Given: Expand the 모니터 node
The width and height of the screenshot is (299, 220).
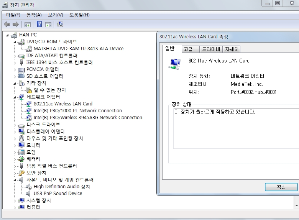Looking at the screenshot, I should click(x=15, y=146).
